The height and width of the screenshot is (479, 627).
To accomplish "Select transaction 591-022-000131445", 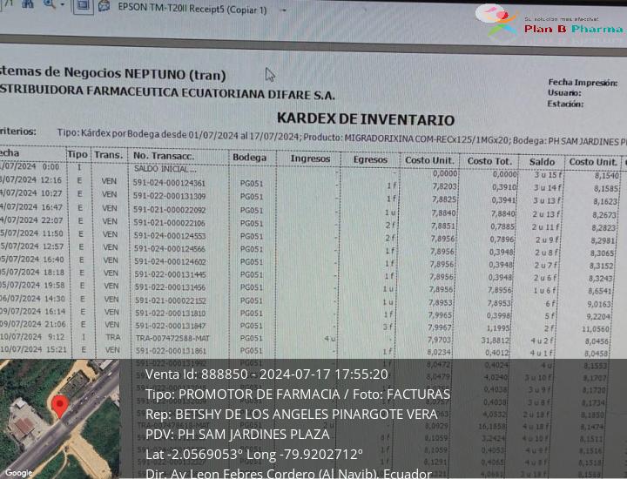I will tap(171, 274).
